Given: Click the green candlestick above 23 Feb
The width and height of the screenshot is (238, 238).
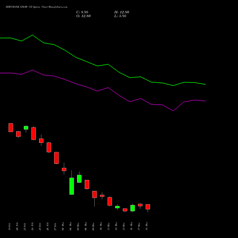Looking at the screenshot, I should [26, 128].
